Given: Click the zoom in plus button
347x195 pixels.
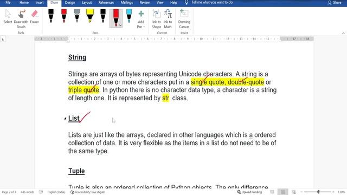Looking at the screenshot, I should click(x=333, y=192).
